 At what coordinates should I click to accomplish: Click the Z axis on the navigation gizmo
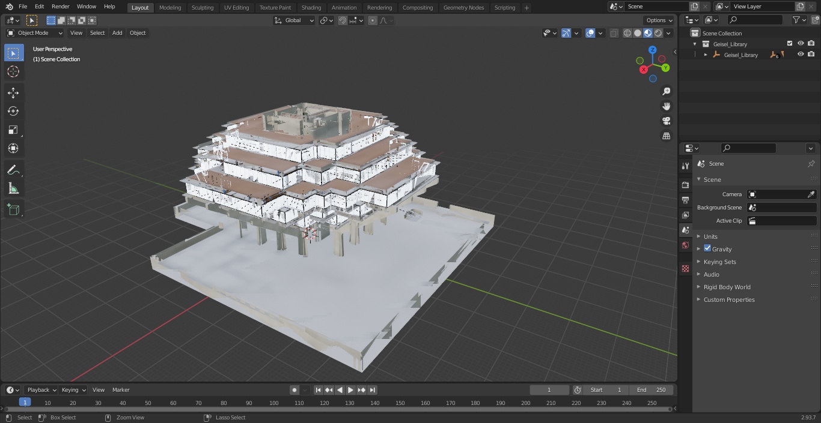pos(652,50)
